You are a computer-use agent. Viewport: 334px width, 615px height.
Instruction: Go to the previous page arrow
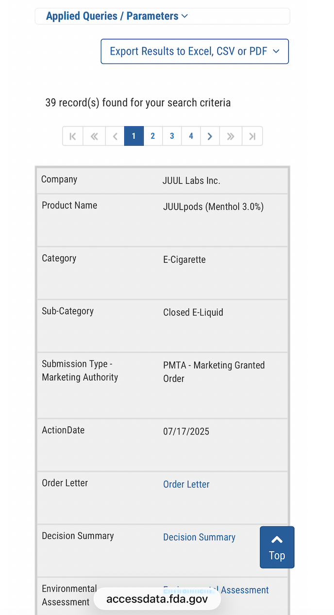[115, 136]
